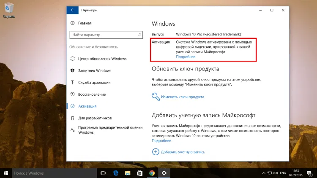Click the plus circle add-account icon
317x178 pixels.
(x=156, y=152)
